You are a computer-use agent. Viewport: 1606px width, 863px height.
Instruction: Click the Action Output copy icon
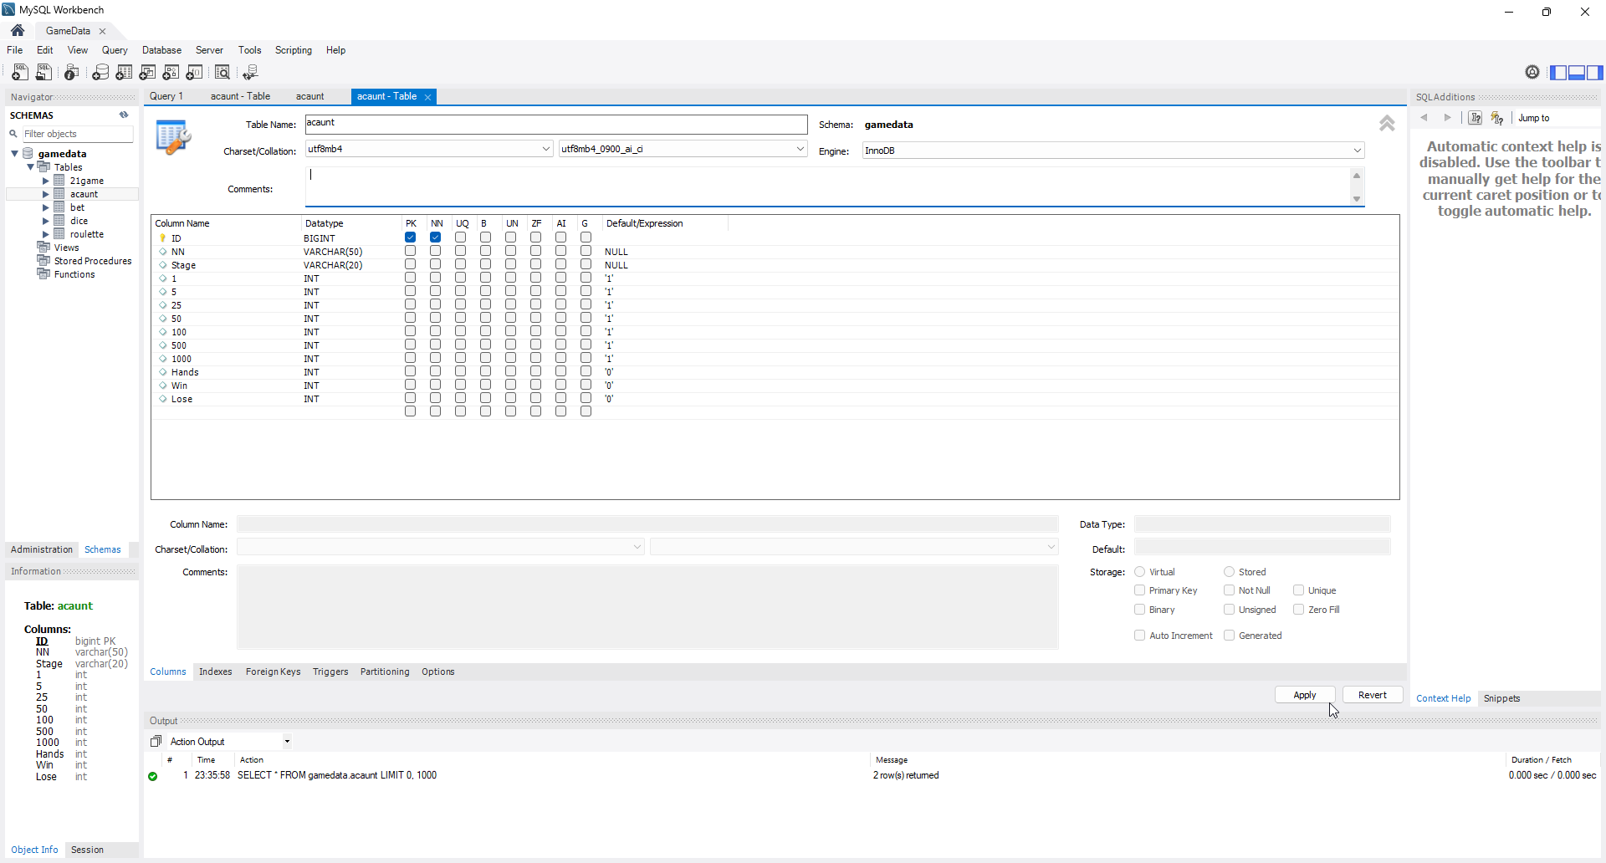click(x=156, y=741)
